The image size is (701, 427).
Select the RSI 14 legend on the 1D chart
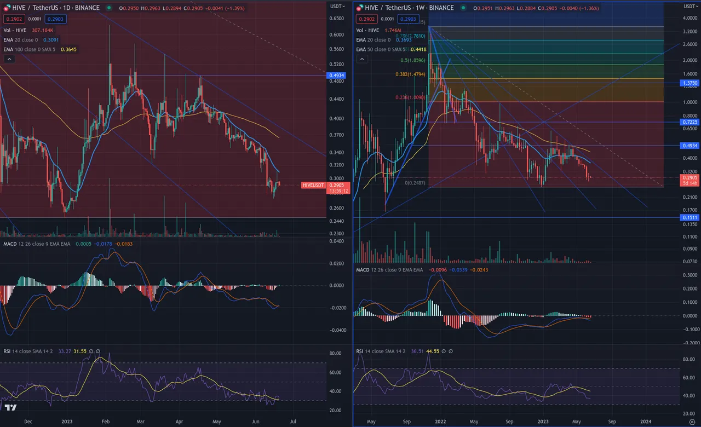(x=27, y=351)
